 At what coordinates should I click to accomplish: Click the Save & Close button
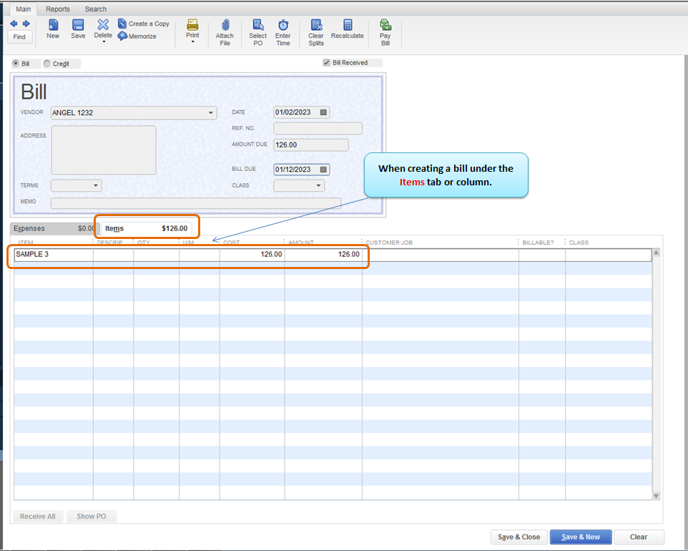point(519,537)
